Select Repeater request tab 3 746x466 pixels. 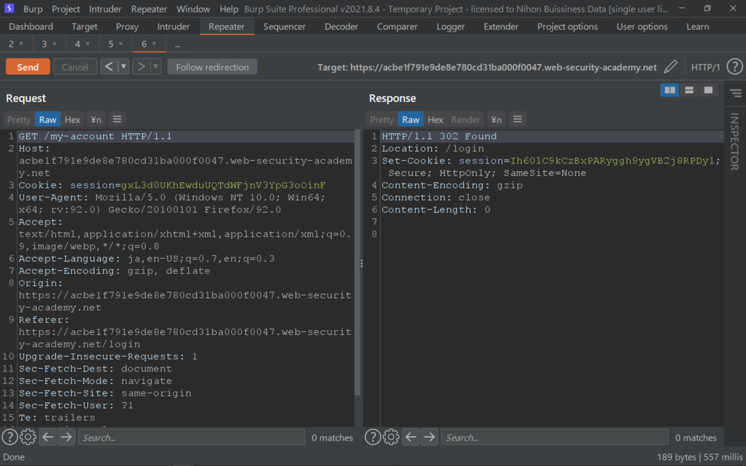[45, 44]
